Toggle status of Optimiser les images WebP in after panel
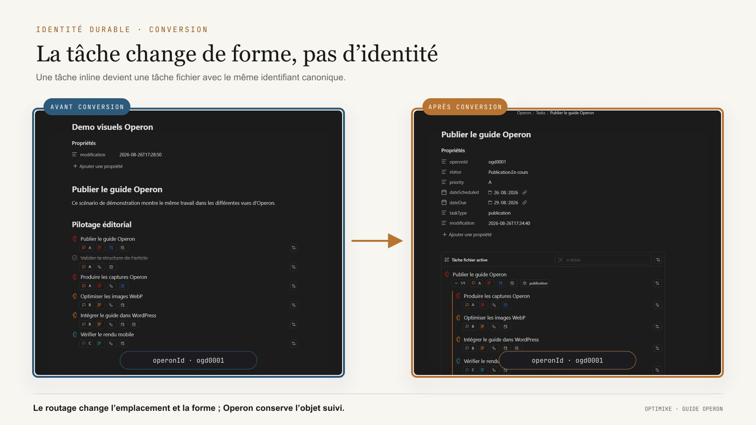This screenshot has height=425, width=756. point(458,318)
